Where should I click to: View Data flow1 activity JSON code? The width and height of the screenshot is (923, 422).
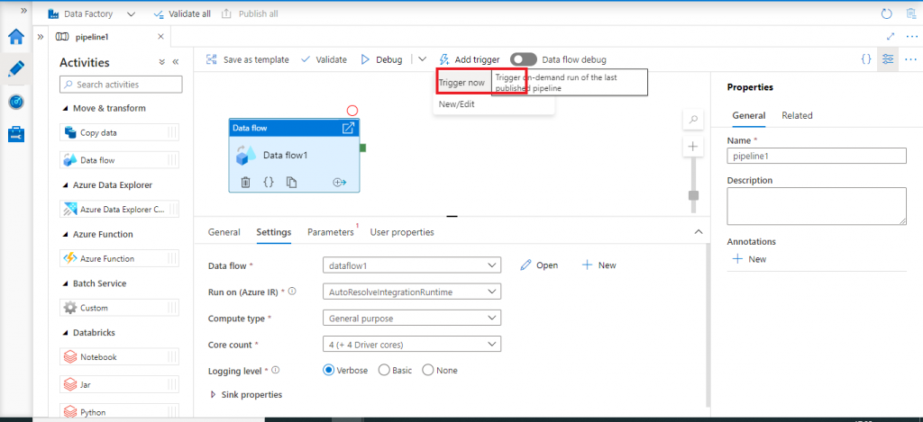269,182
